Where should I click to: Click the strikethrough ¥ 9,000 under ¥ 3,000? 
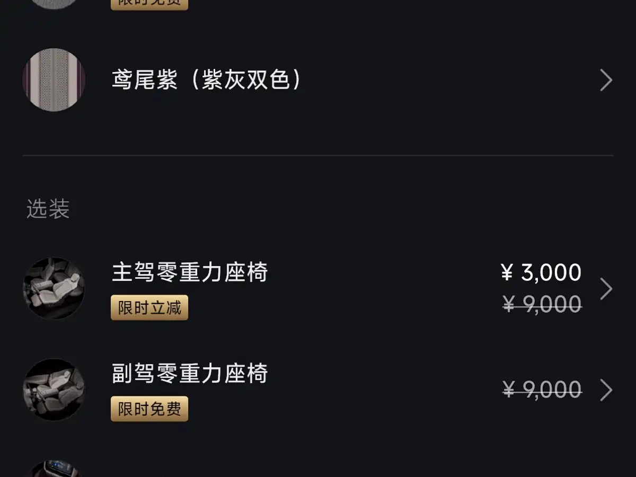point(542,305)
